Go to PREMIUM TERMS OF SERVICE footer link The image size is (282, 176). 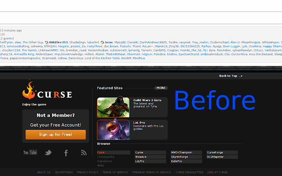152,172
